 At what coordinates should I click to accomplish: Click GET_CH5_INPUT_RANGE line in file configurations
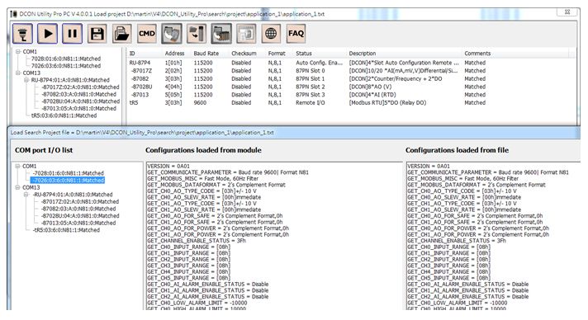[449, 278]
